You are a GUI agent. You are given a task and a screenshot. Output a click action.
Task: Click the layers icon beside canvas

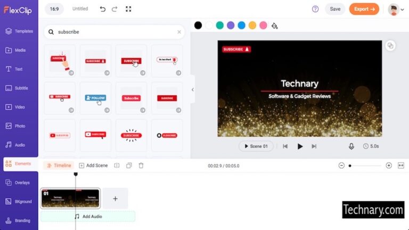pos(390,46)
